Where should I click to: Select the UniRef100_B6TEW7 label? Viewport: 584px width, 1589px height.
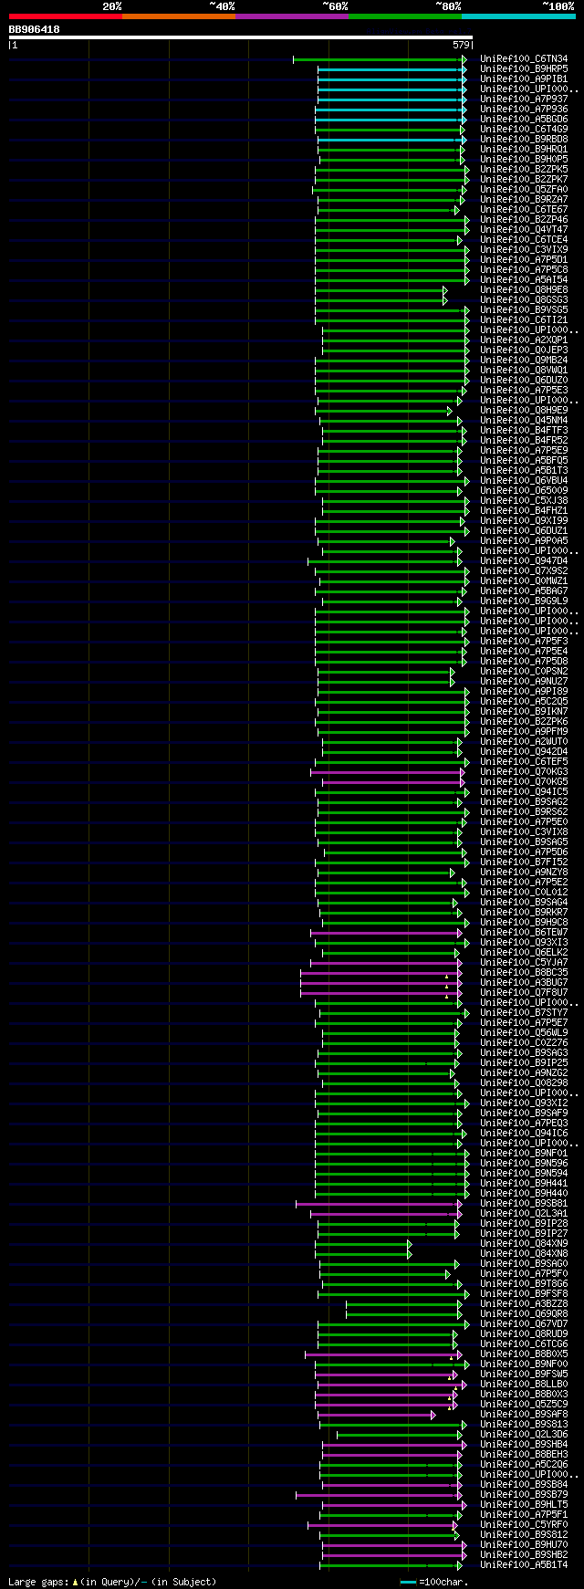(524, 933)
